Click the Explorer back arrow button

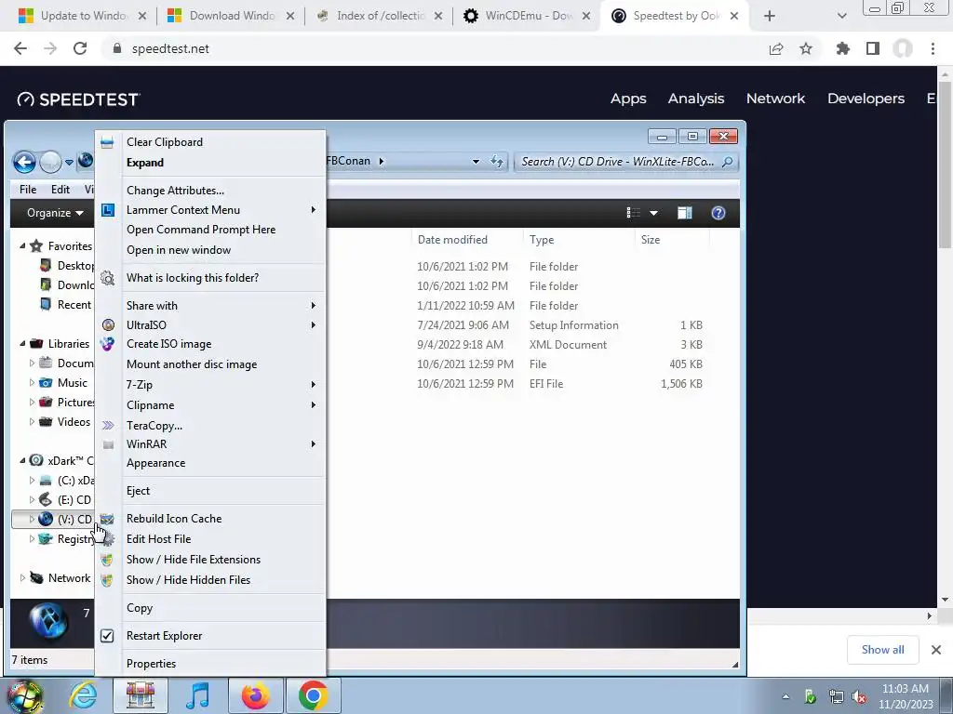point(24,162)
